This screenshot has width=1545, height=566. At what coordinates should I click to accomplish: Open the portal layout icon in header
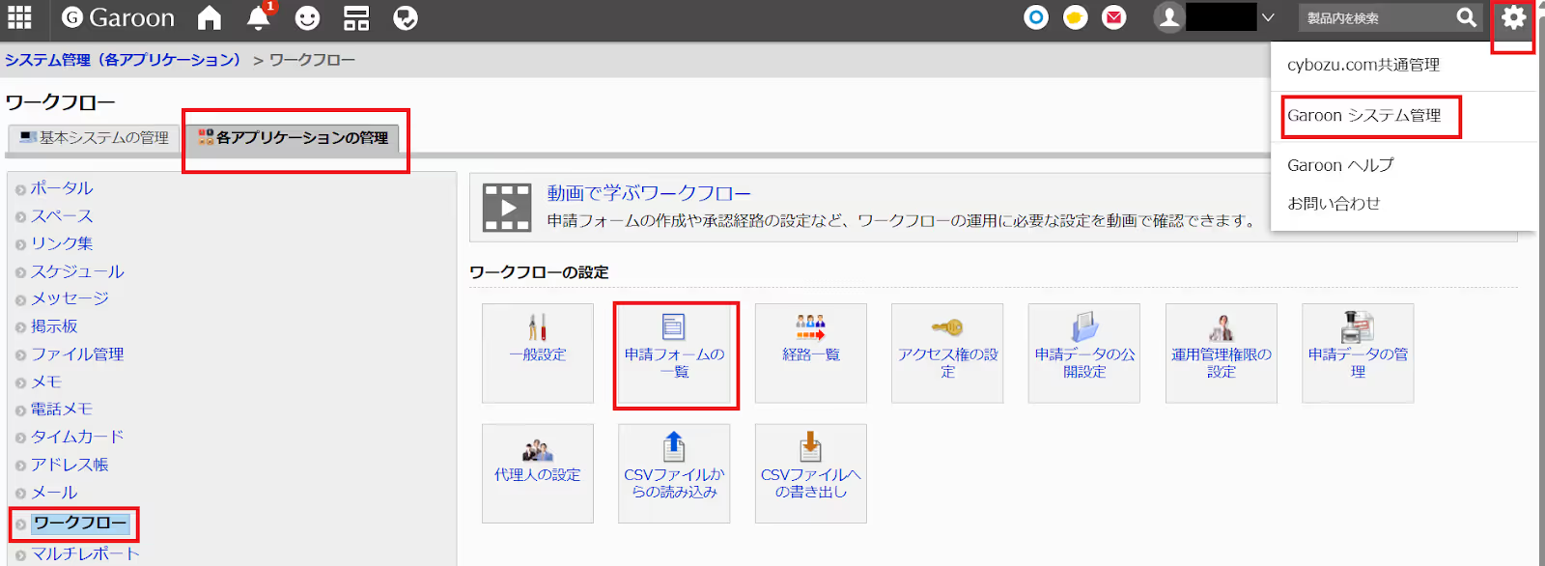pyautogui.click(x=356, y=18)
